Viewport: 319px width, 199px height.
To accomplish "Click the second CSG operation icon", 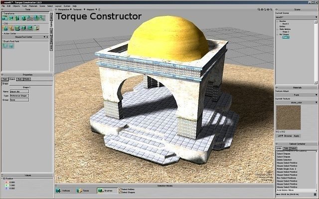I will [11, 28].
